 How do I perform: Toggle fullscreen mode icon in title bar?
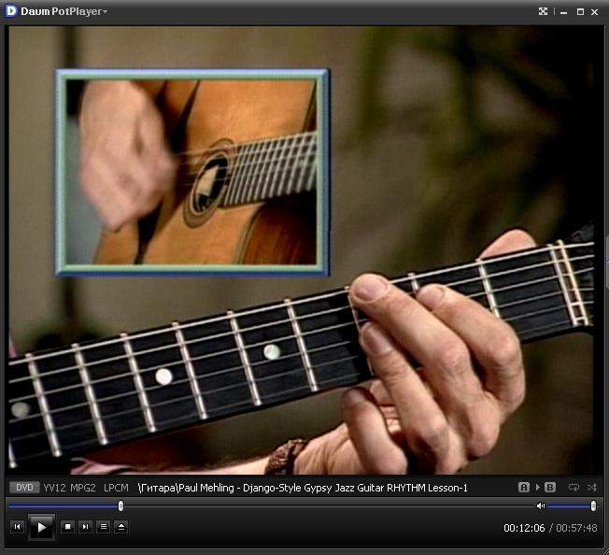(543, 11)
